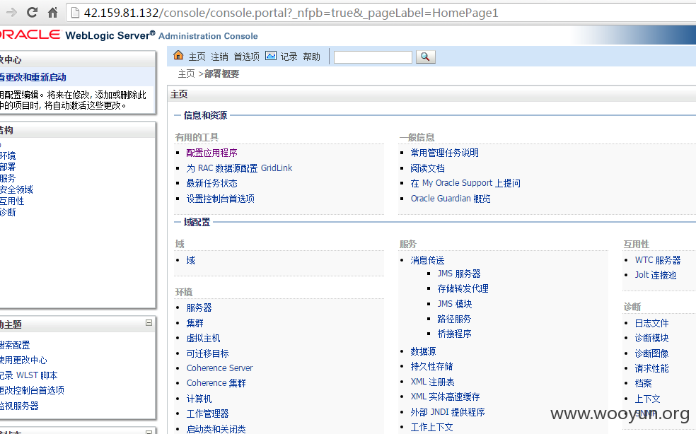This screenshot has width=696, height=434.
Task: Open the JMS 模块 link
Action: coord(455,304)
